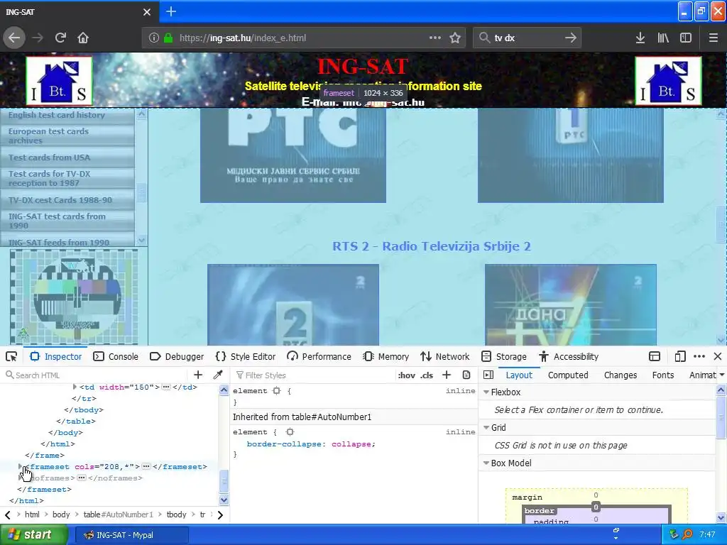This screenshot has height=545, width=727.
Task: Reload the ING-SAT page
Action: [60, 38]
